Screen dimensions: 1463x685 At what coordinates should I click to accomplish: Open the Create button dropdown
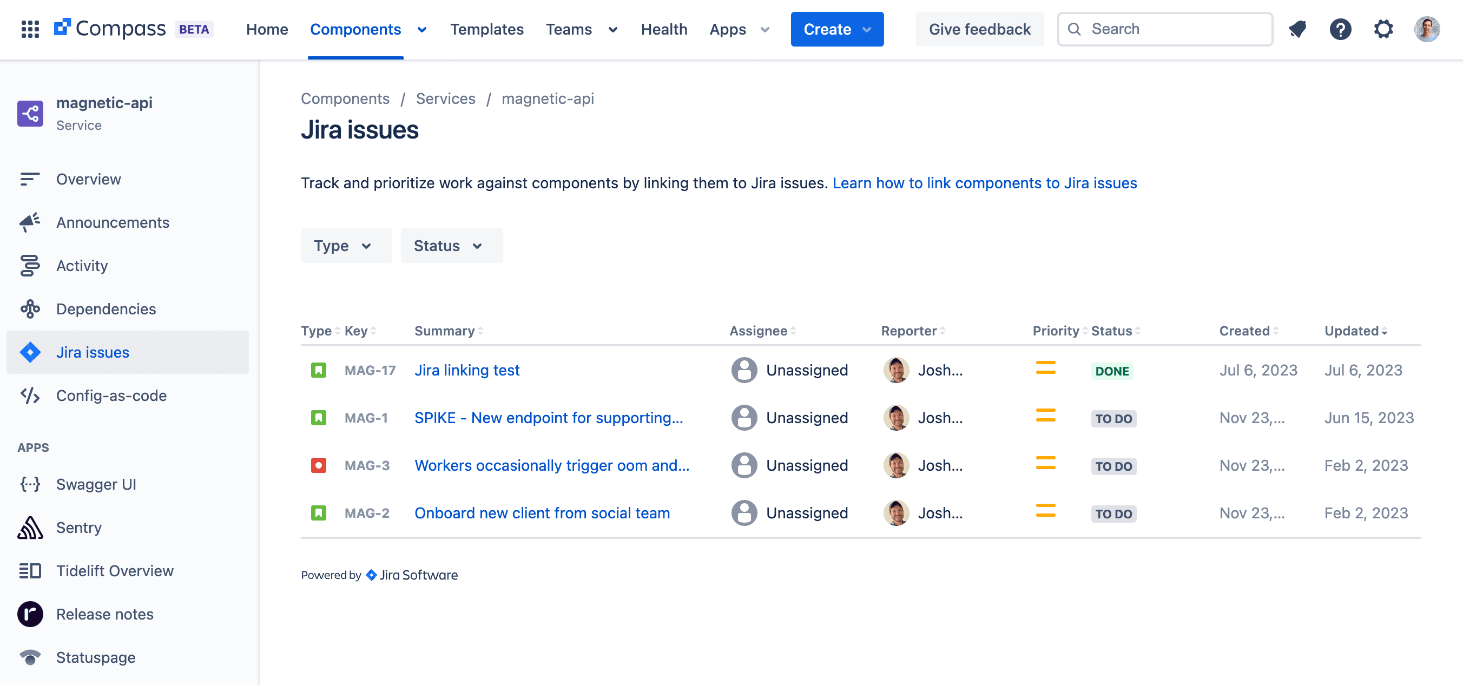pos(836,29)
